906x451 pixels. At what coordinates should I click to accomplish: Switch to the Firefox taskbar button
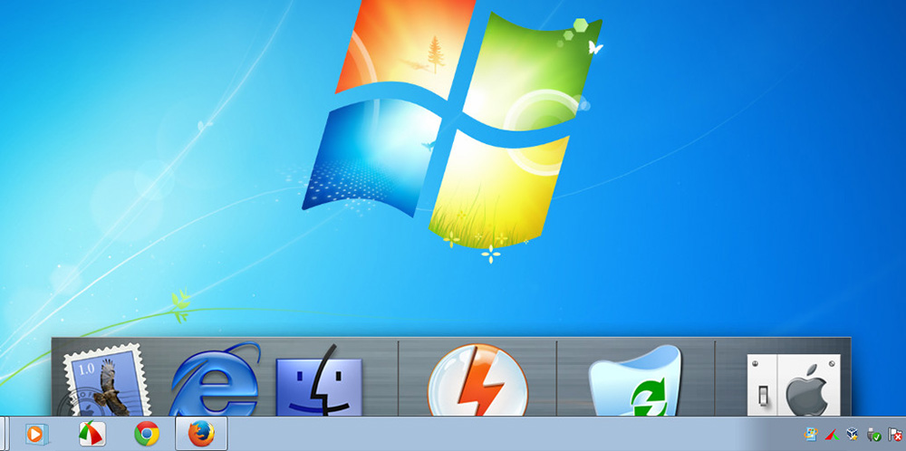tap(201, 434)
